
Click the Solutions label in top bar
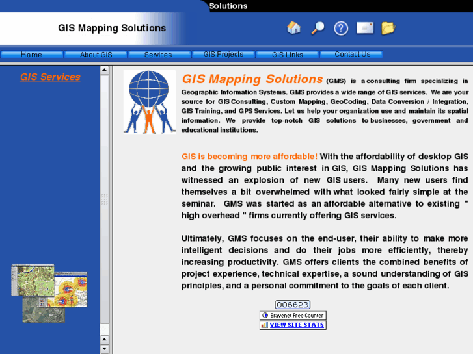228,6
